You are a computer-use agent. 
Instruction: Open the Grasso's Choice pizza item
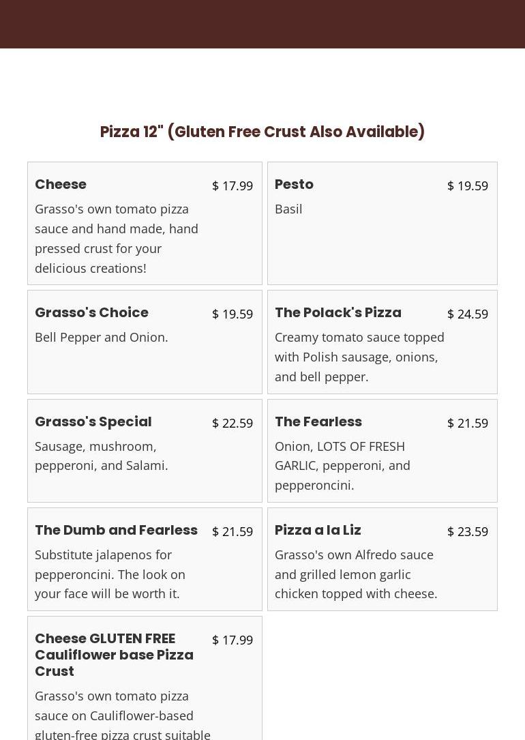pos(91,312)
